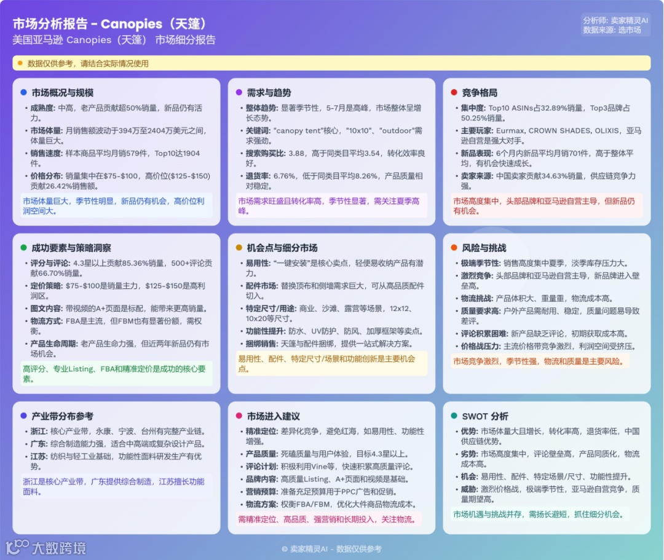664x560 pixels.
Task: Select the 市场概况与规模 card heading
Action: click(x=63, y=93)
